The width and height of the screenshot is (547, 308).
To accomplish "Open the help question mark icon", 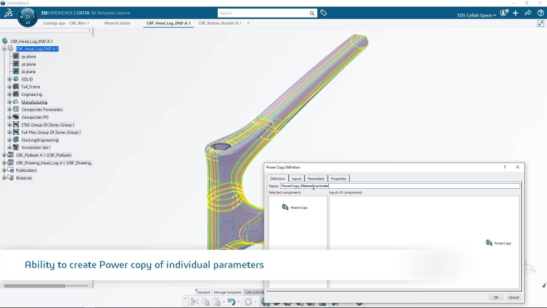I will (540, 13).
